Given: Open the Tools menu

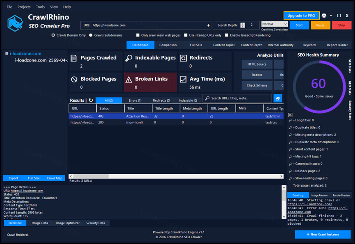Looking at the screenshot, I should tap(40, 7).
